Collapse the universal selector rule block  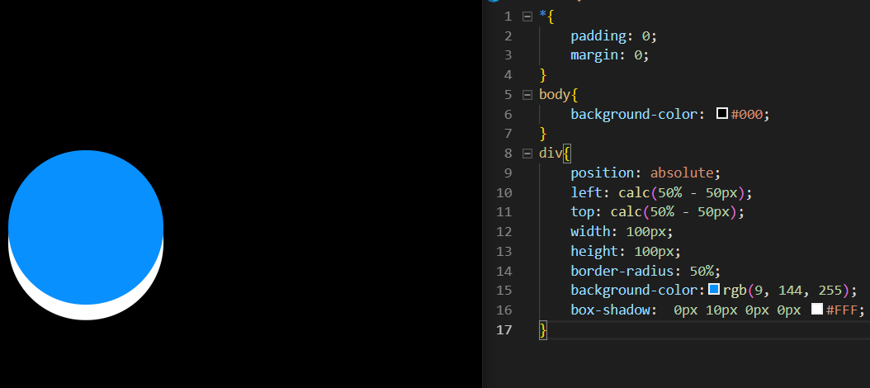(x=527, y=17)
